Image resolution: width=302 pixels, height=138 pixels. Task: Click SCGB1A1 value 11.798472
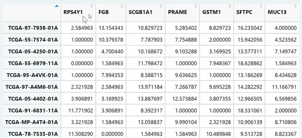pos(150,63)
